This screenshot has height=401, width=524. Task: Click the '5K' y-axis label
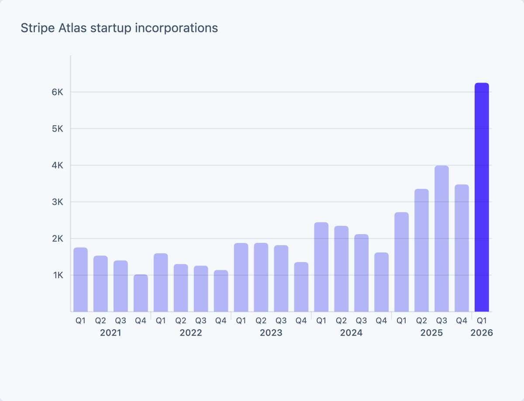(59, 129)
